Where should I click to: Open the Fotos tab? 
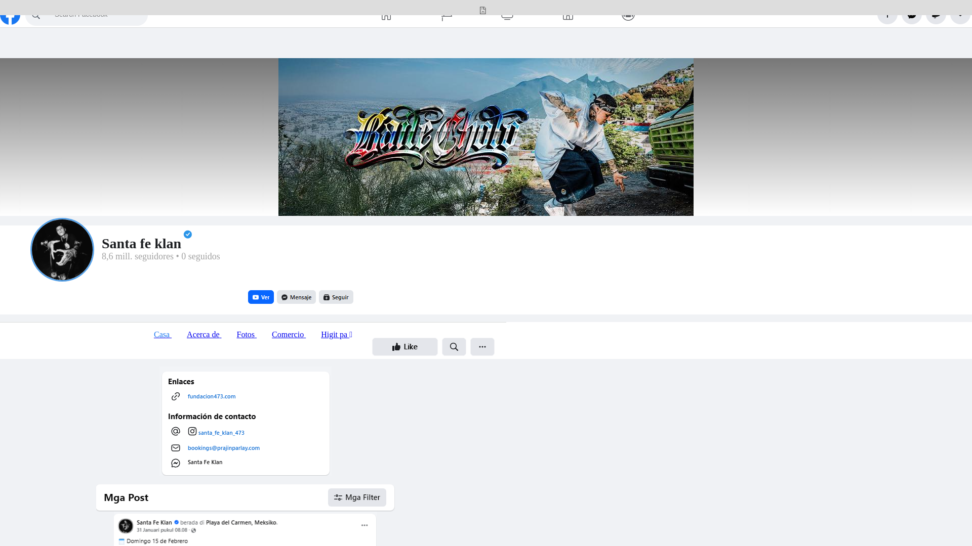pyautogui.click(x=247, y=335)
